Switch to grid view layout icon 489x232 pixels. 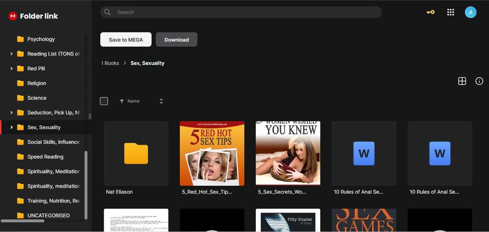tap(462, 81)
